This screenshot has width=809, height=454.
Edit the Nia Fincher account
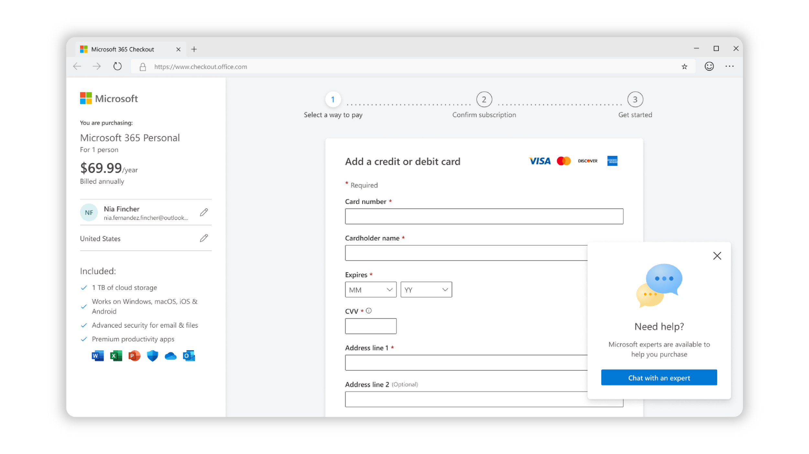(204, 212)
